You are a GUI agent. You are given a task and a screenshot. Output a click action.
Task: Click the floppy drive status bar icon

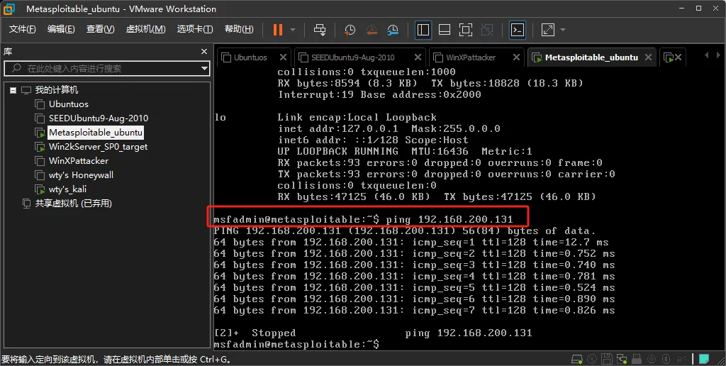(x=607, y=359)
